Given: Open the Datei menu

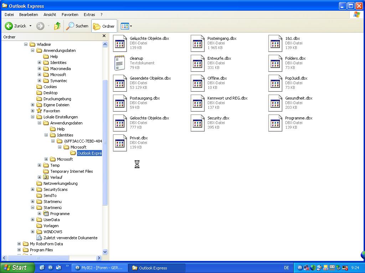Looking at the screenshot, I should click(x=9, y=14).
